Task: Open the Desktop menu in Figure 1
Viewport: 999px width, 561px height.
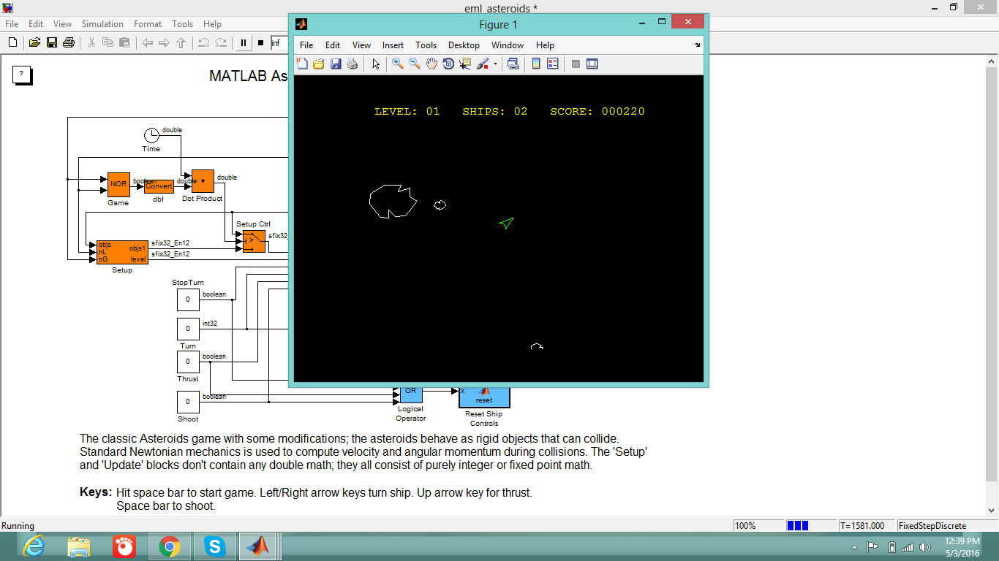Action: pos(464,45)
